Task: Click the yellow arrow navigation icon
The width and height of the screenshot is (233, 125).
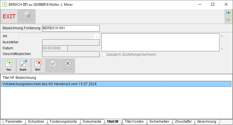Action: (228, 20)
